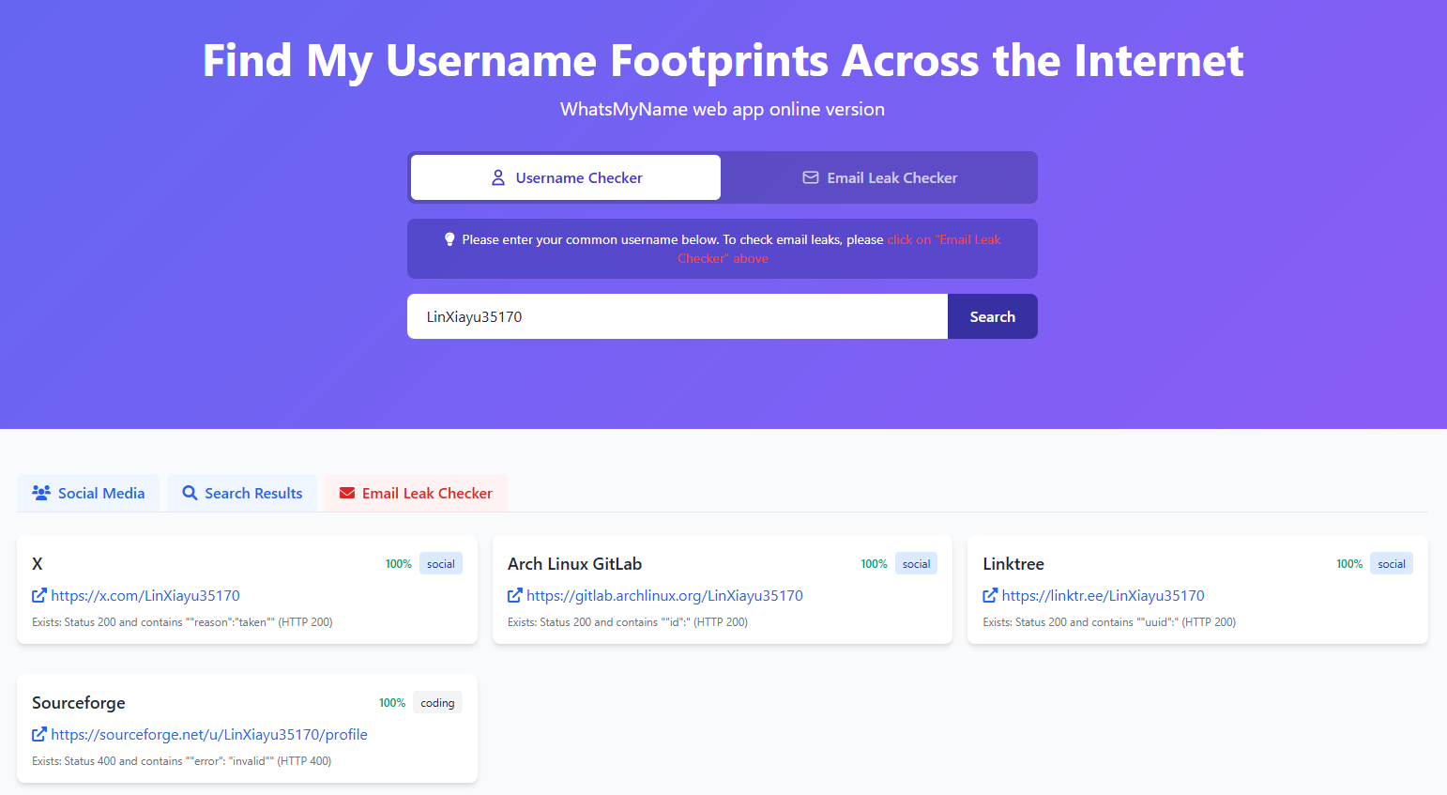Click the people icon on Social Media tab

click(x=41, y=493)
